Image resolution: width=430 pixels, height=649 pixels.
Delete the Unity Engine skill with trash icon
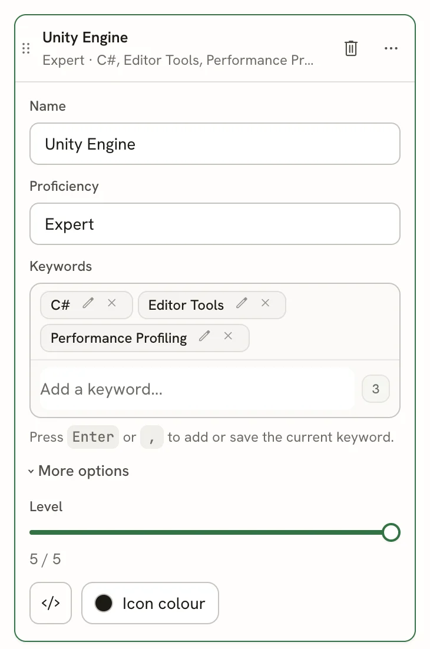tap(350, 48)
